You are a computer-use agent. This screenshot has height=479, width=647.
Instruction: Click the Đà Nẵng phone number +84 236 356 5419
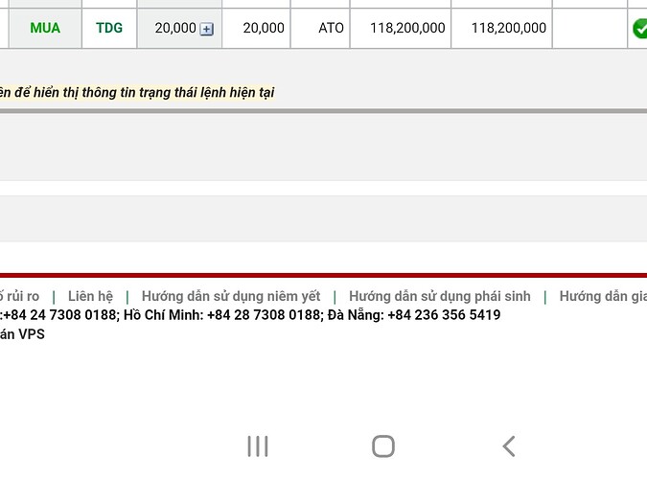[x=444, y=315]
